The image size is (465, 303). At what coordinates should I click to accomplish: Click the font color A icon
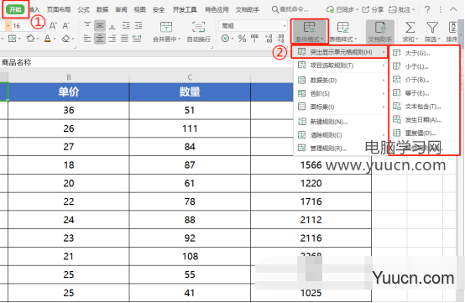(x=48, y=39)
